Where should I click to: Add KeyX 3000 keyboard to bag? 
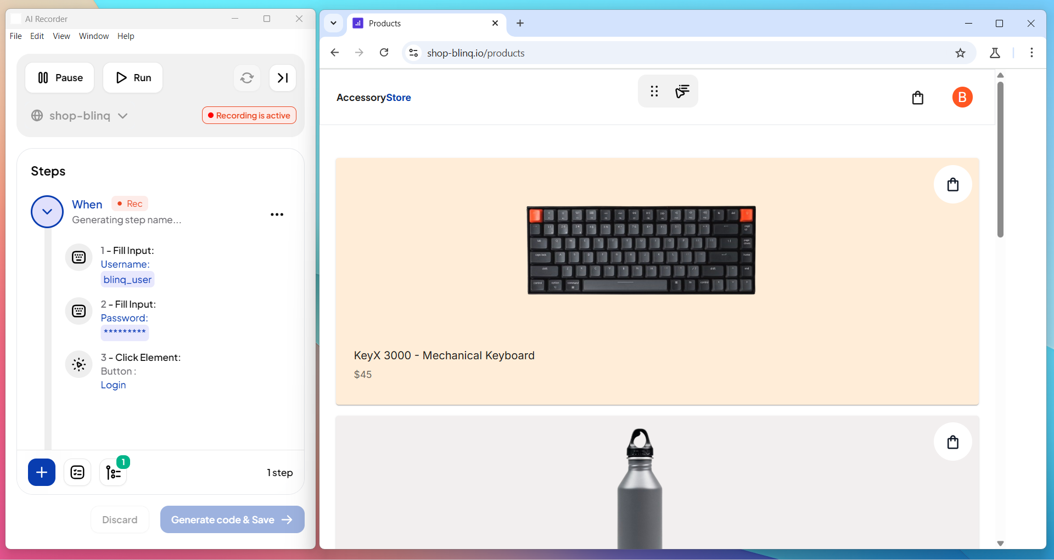pos(952,184)
